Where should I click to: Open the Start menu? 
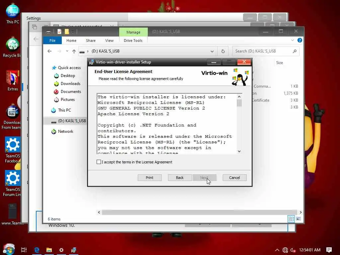click(9, 249)
